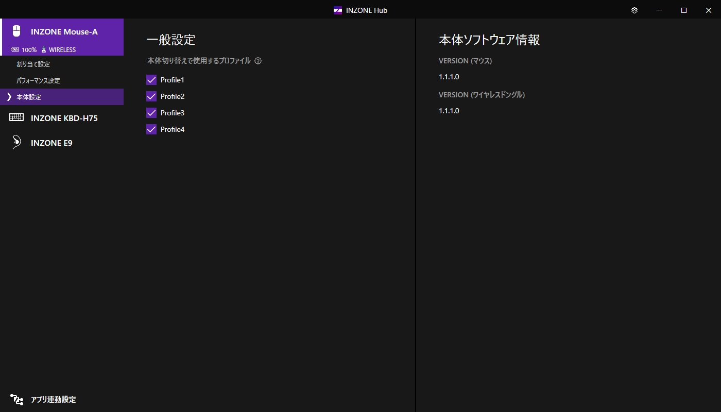Select the INZONE E9 device
The width and height of the screenshot is (721, 412).
point(62,143)
